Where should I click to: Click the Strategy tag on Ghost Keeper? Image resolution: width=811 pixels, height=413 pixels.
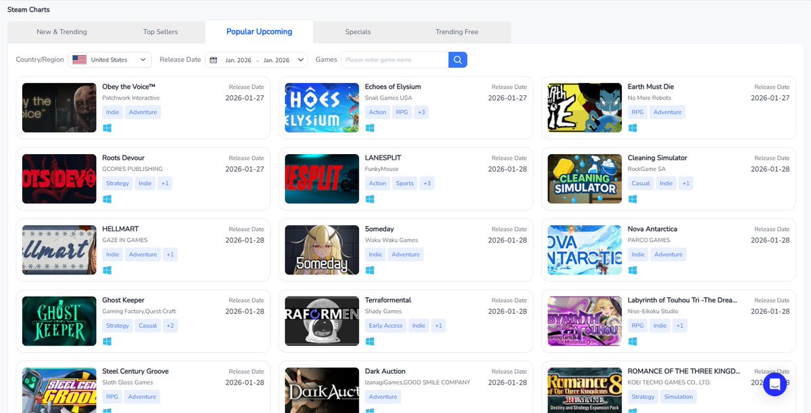(x=118, y=325)
